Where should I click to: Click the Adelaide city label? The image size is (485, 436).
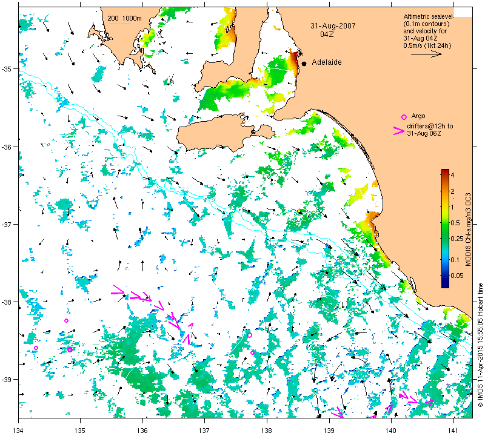coord(327,62)
